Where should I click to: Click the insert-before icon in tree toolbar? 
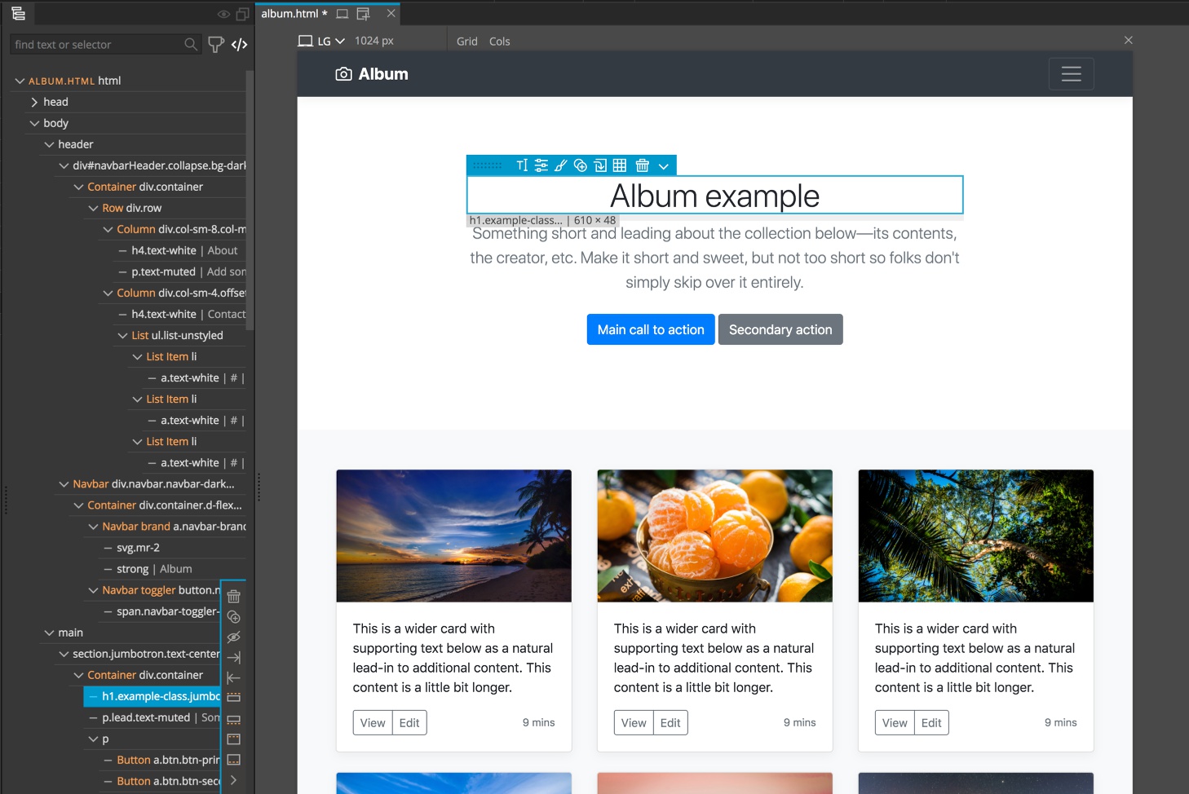pyautogui.click(x=233, y=698)
